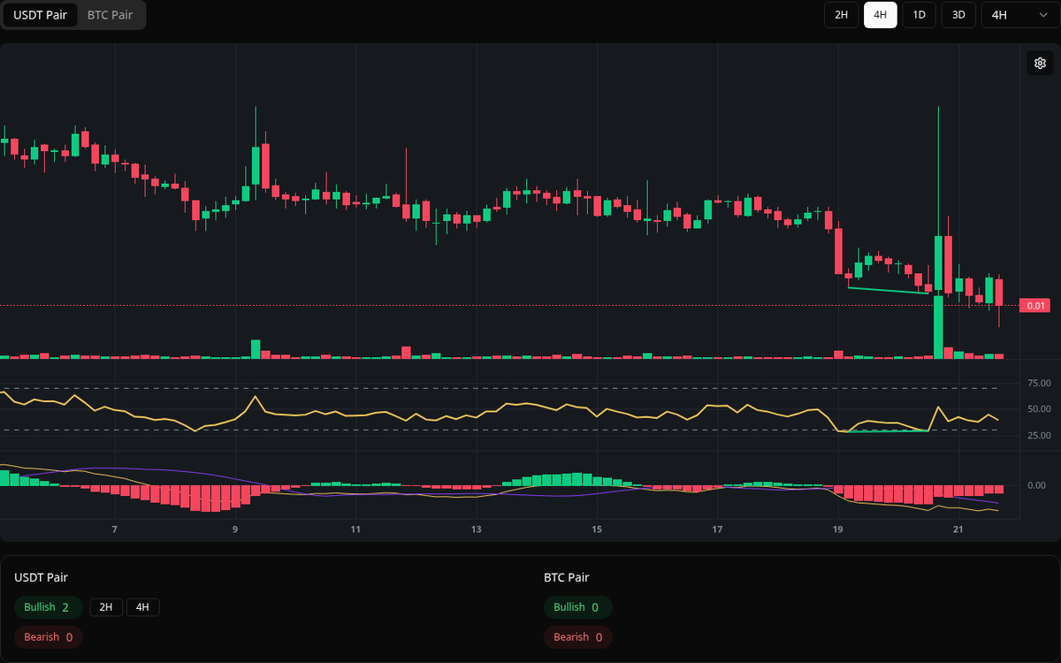Select the 2H timeframe button
Screen dimensions: 1061x663
click(x=840, y=15)
